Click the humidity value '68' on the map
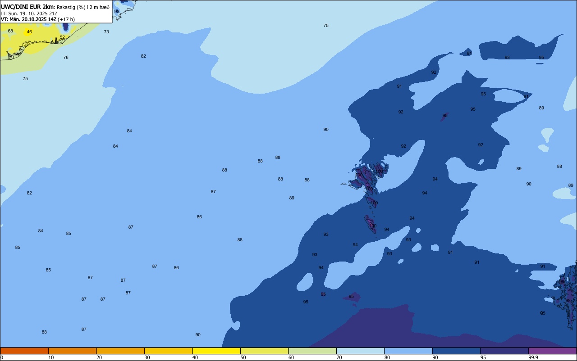577x361 pixels. pos(10,31)
